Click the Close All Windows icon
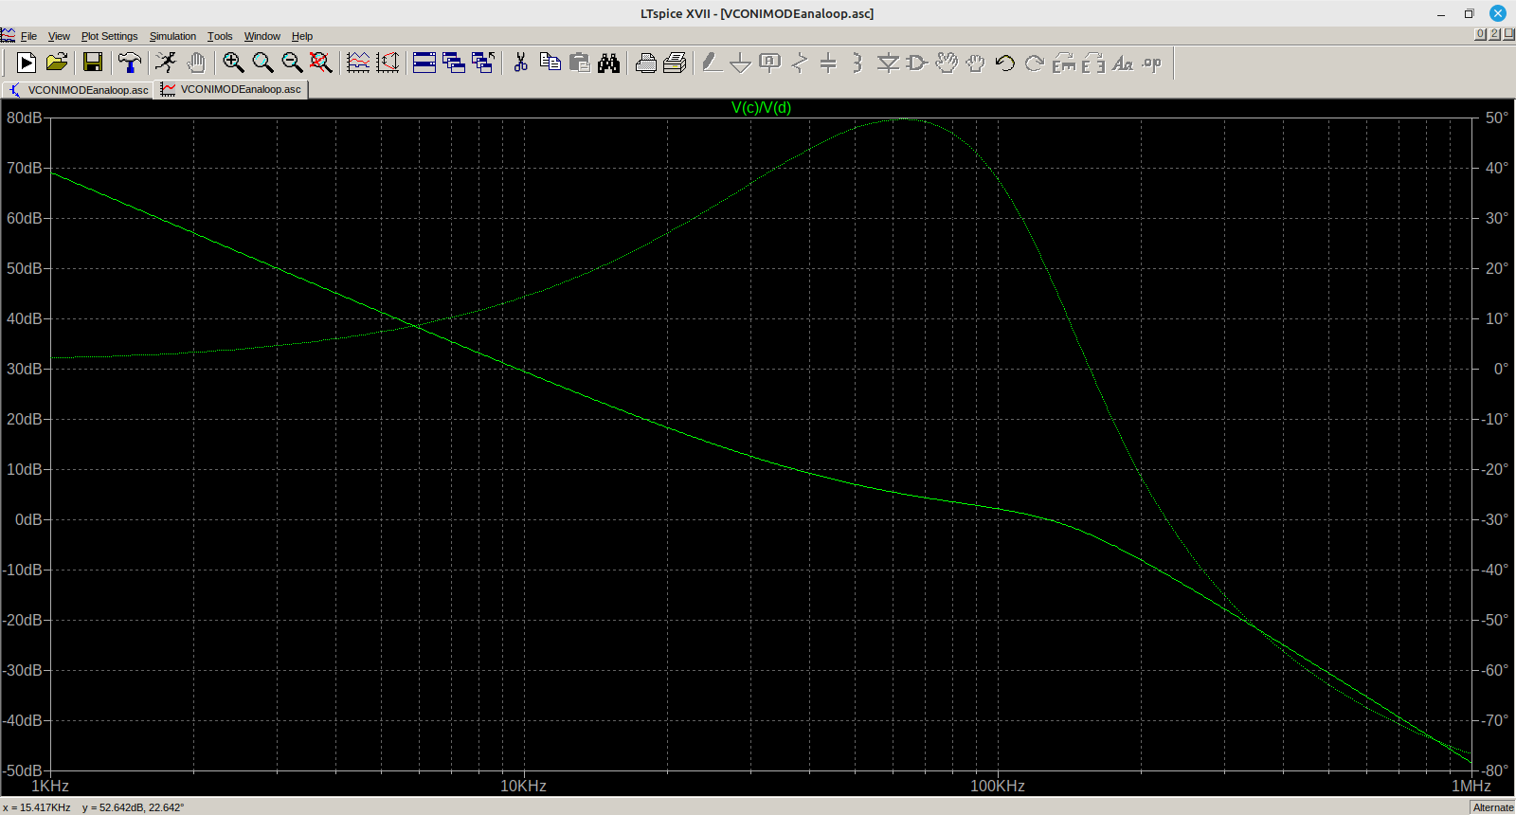Viewport: 1516px width, 815px height. pos(483,63)
